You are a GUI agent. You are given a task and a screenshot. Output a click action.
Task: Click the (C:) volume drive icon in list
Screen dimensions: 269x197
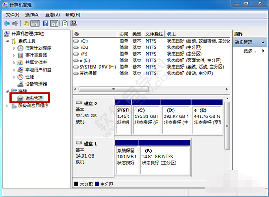[x=76, y=41]
